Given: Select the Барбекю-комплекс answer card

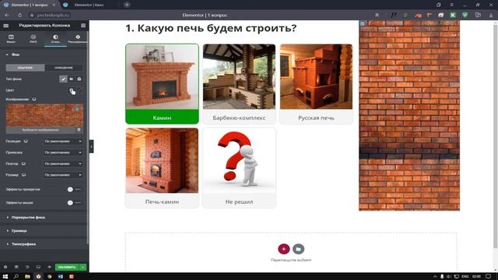Looking at the screenshot, I should tap(239, 84).
